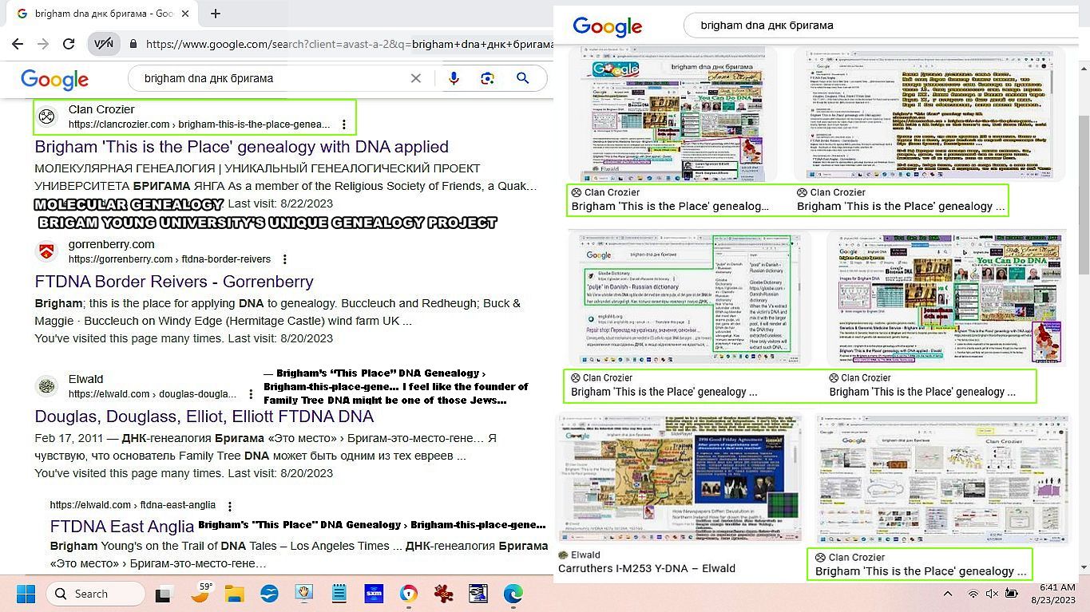Open the three-dot menu for the Elwald douglas result
The image size is (1090, 612).
[251, 394]
